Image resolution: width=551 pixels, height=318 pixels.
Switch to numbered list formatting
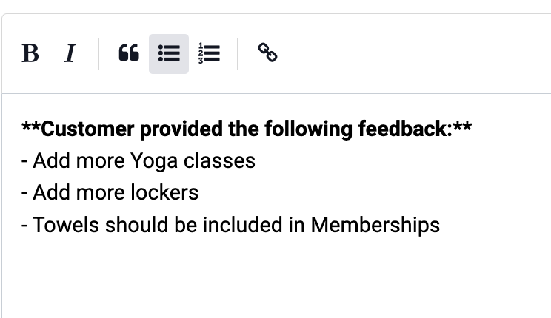coord(209,54)
